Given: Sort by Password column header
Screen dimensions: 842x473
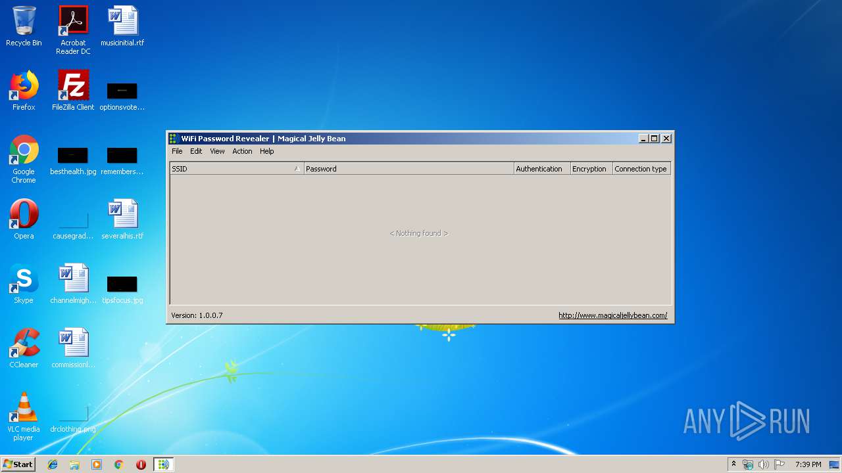Looking at the screenshot, I should click(409, 169).
